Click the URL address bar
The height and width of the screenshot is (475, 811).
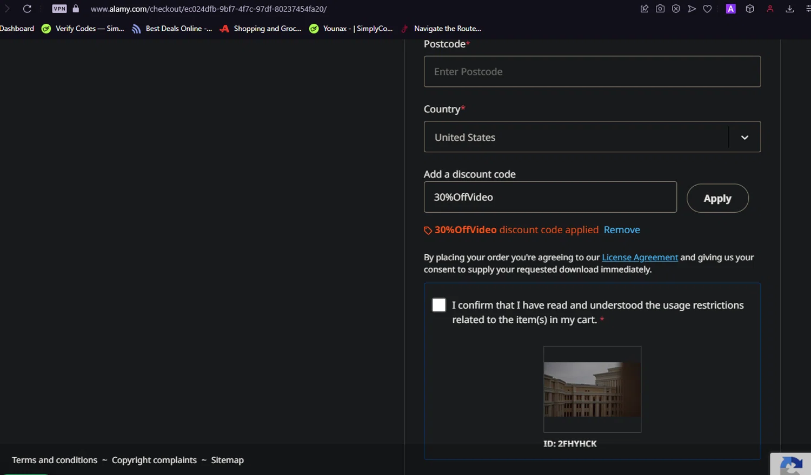(x=209, y=9)
